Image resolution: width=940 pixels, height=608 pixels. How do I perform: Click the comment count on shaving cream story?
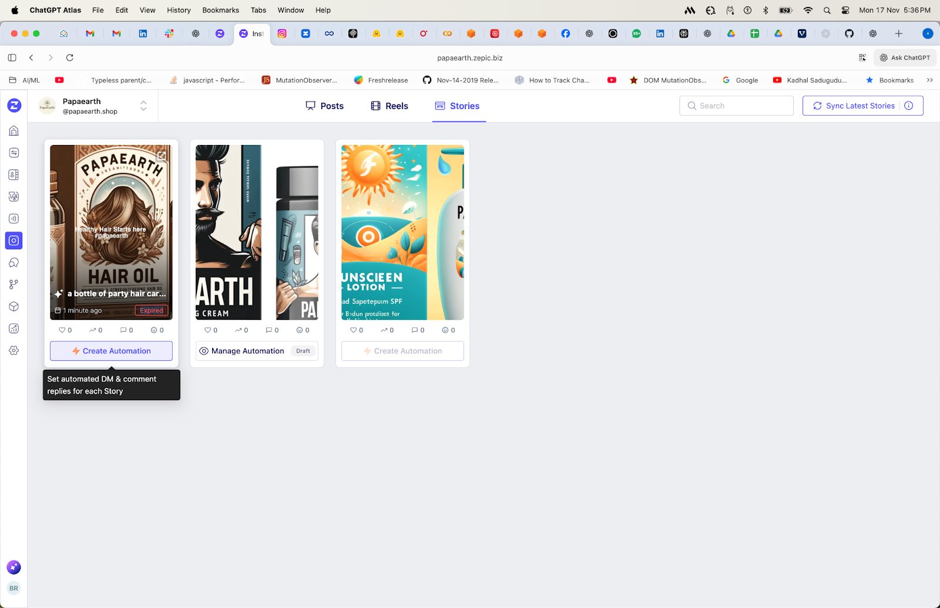272,330
